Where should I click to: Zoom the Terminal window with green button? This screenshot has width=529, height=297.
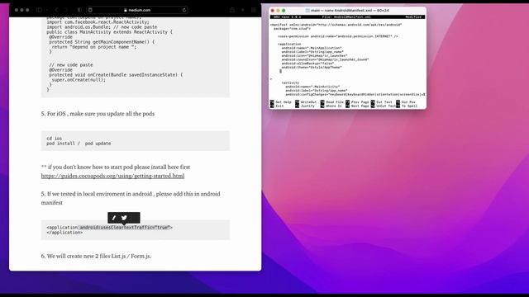[x=284, y=11]
